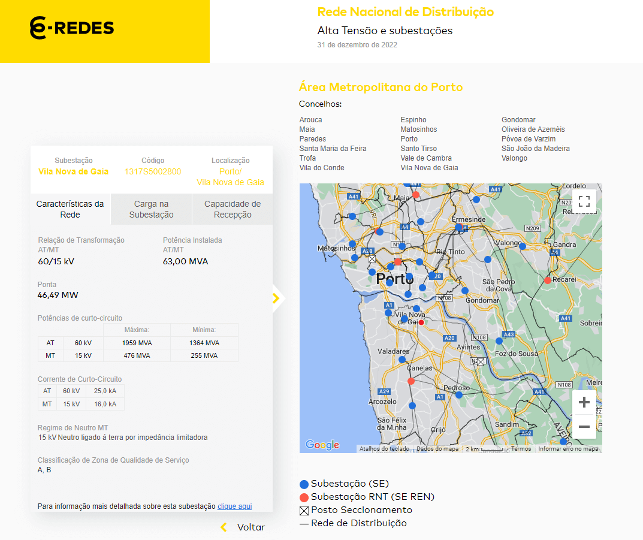The width and height of the screenshot is (643, 540).
Task: Zoom in on the map
Action: (584, 402)
